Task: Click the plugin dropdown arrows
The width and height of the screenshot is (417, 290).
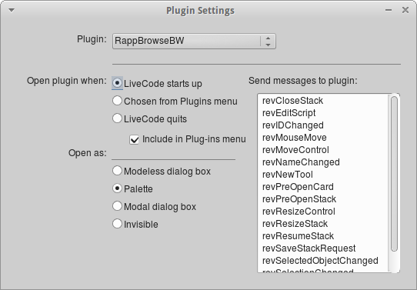Action: coord(268,42)
